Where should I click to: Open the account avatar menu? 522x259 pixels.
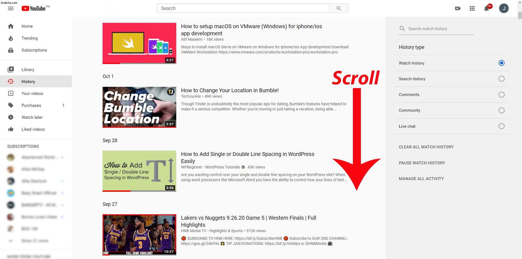(x=504, y=8)
